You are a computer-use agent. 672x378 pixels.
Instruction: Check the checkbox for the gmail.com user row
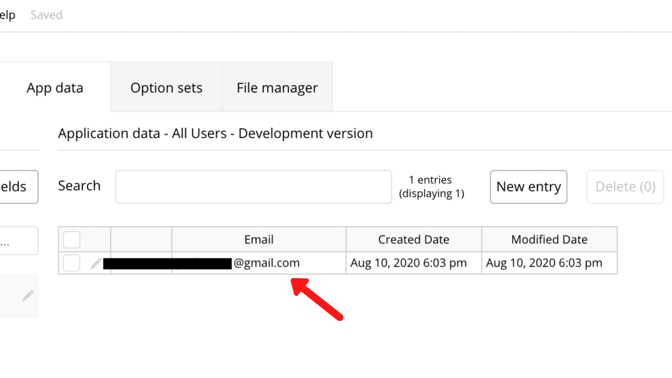coord(72,263)
